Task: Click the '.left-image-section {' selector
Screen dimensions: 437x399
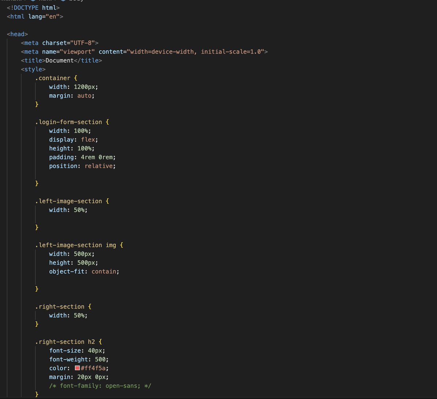Action: click(x=72, y=201)
